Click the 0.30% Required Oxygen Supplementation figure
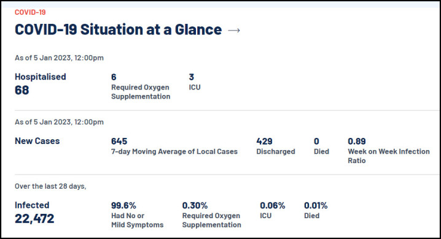441x239 pixels. pyautogui.click(x=211, y=215)
